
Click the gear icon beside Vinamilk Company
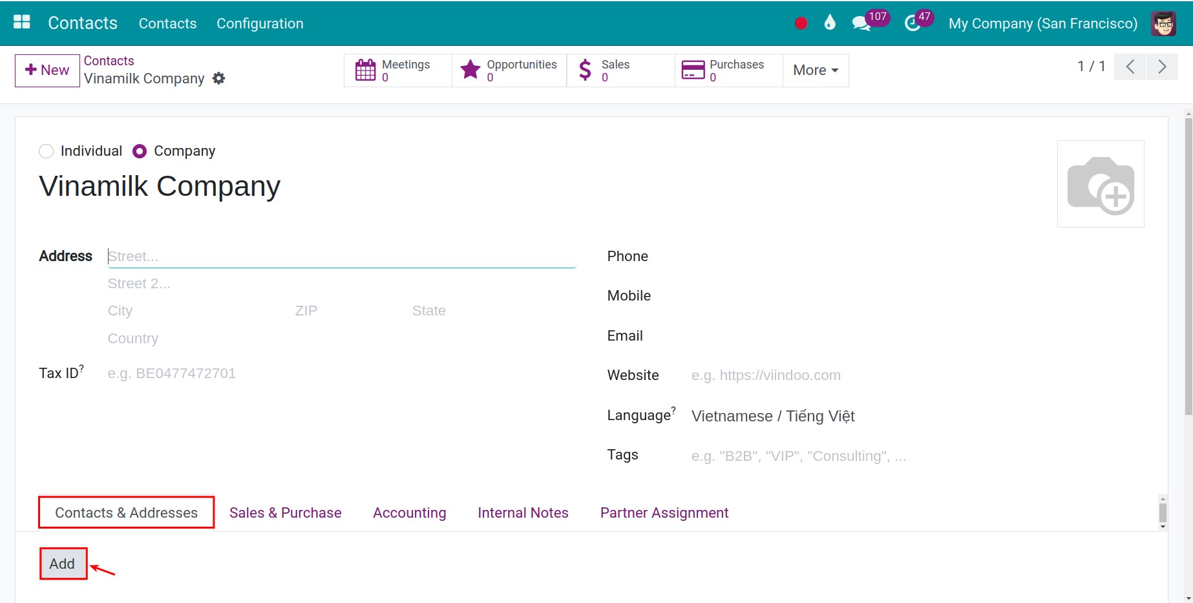tap(219, 78)
